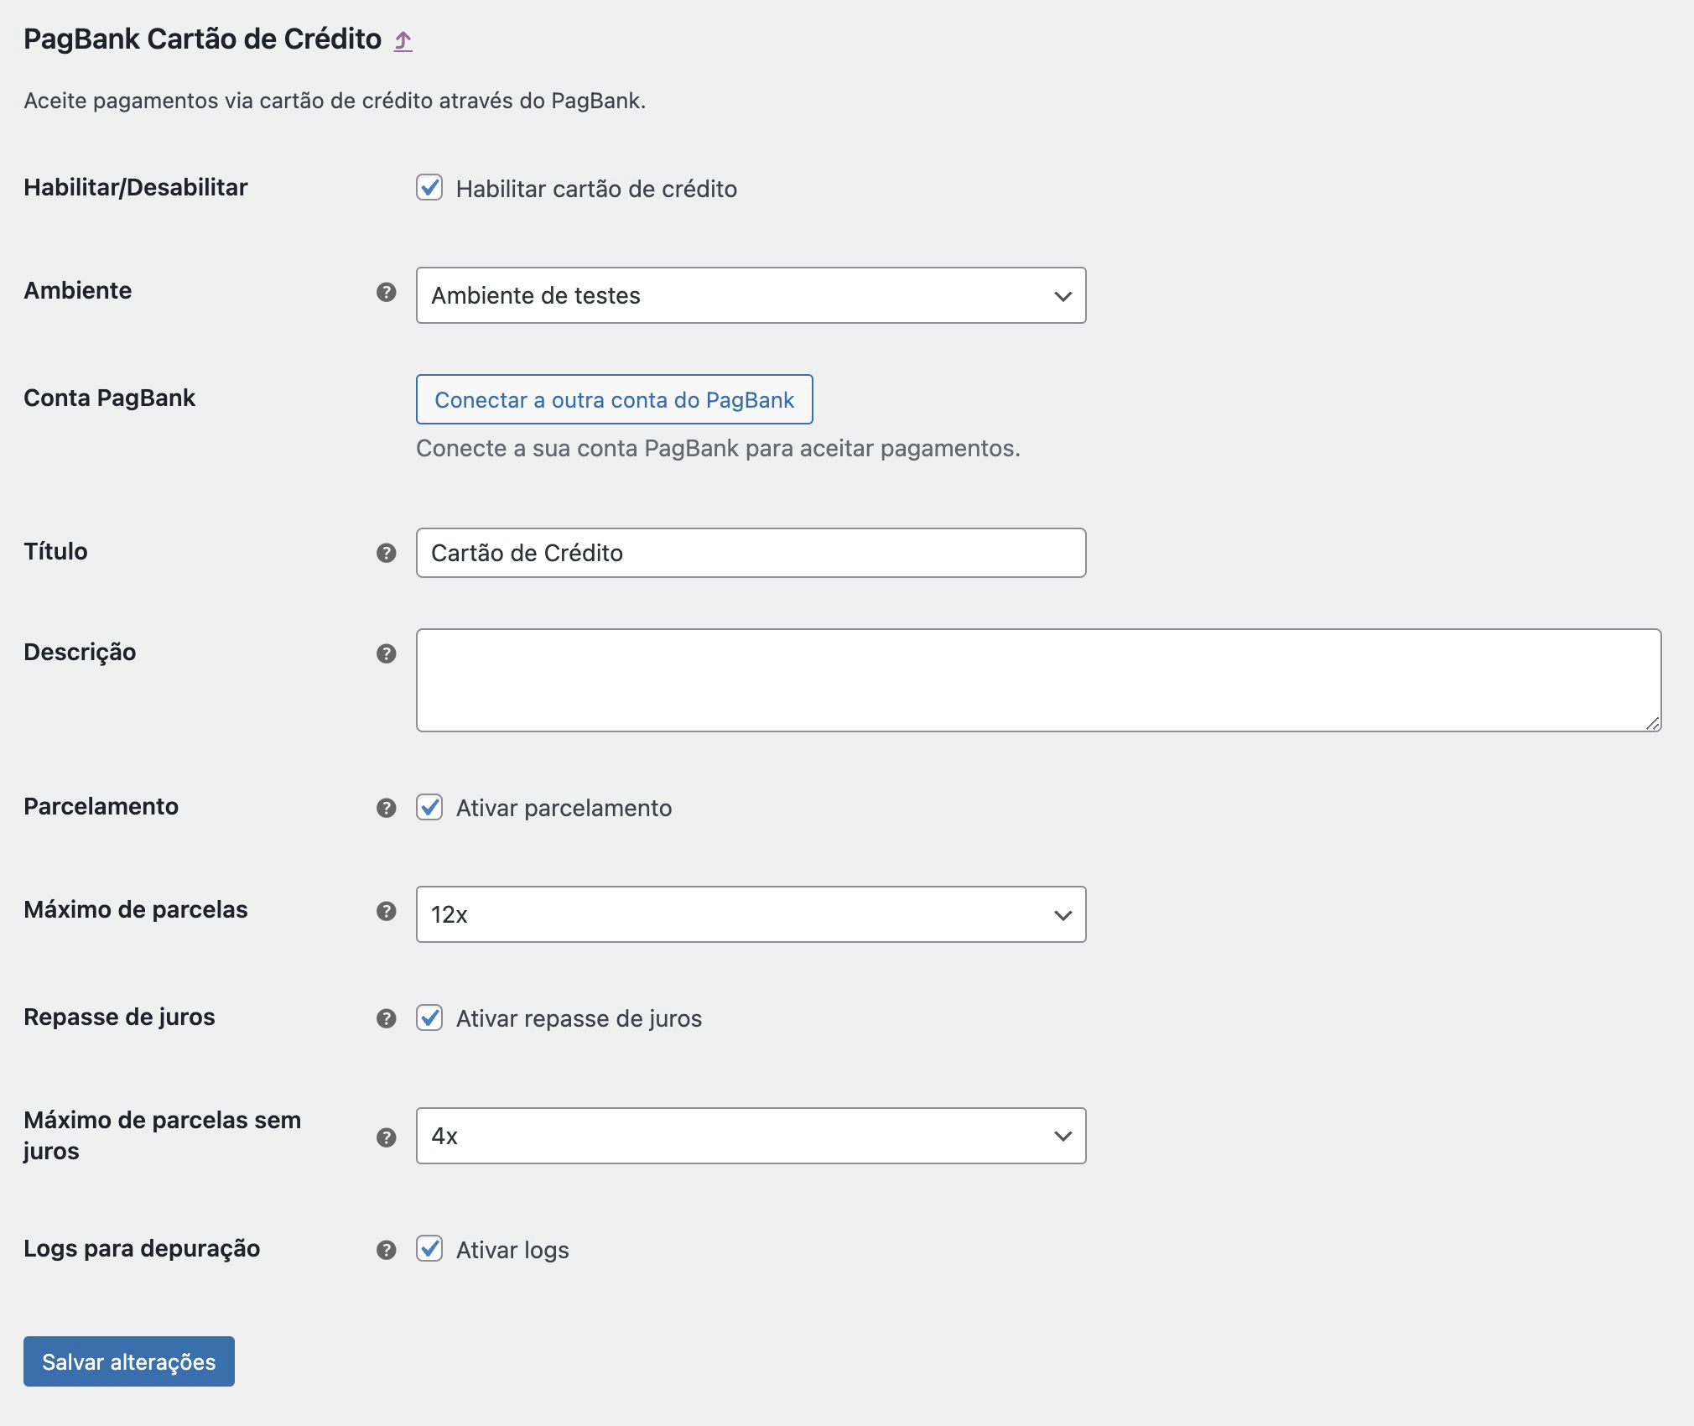
Task: Disable the Ativar repasse de juros checkbox
Action: [429, 1017]
